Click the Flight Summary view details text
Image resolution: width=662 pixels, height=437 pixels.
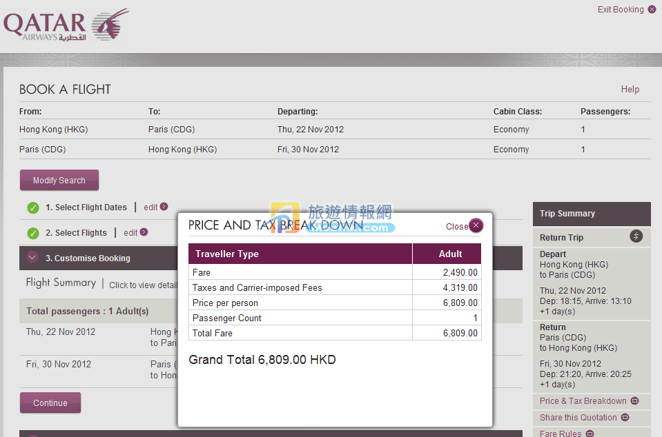point(143,285)
